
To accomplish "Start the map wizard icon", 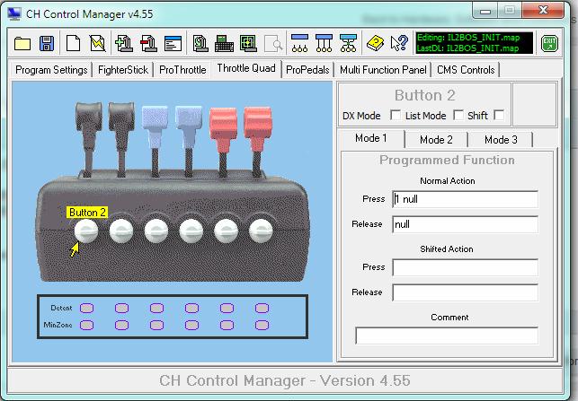I will [98, 43].
